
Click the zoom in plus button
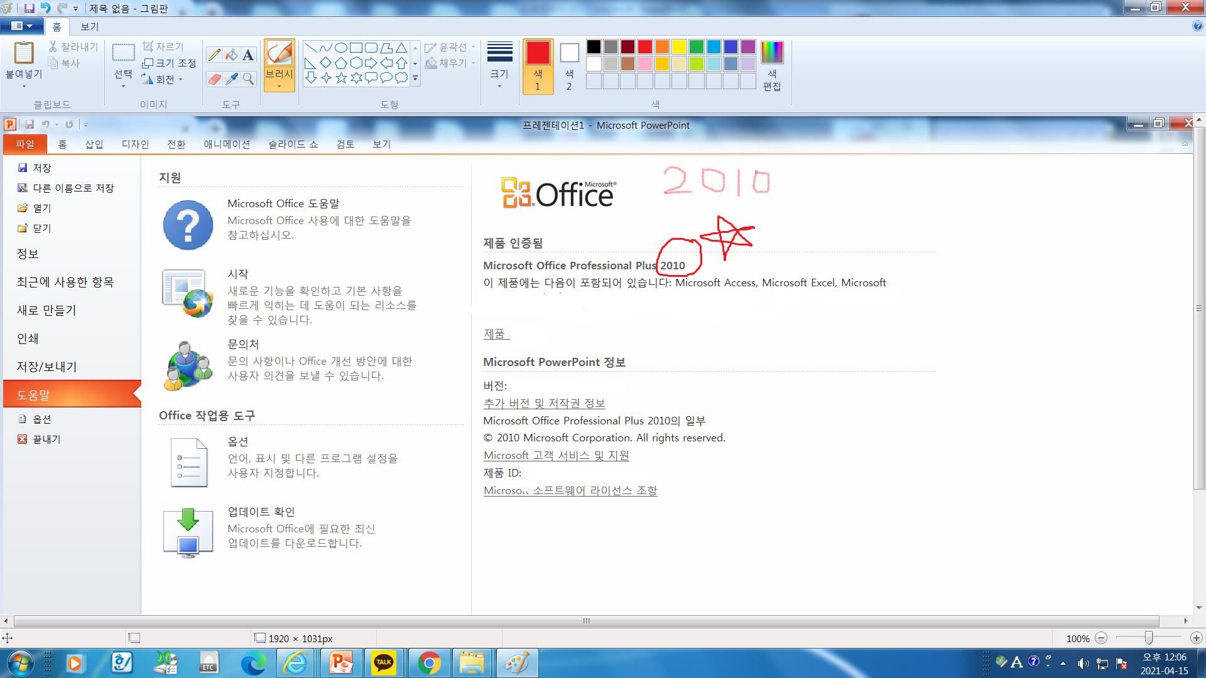pos(1197,638)
